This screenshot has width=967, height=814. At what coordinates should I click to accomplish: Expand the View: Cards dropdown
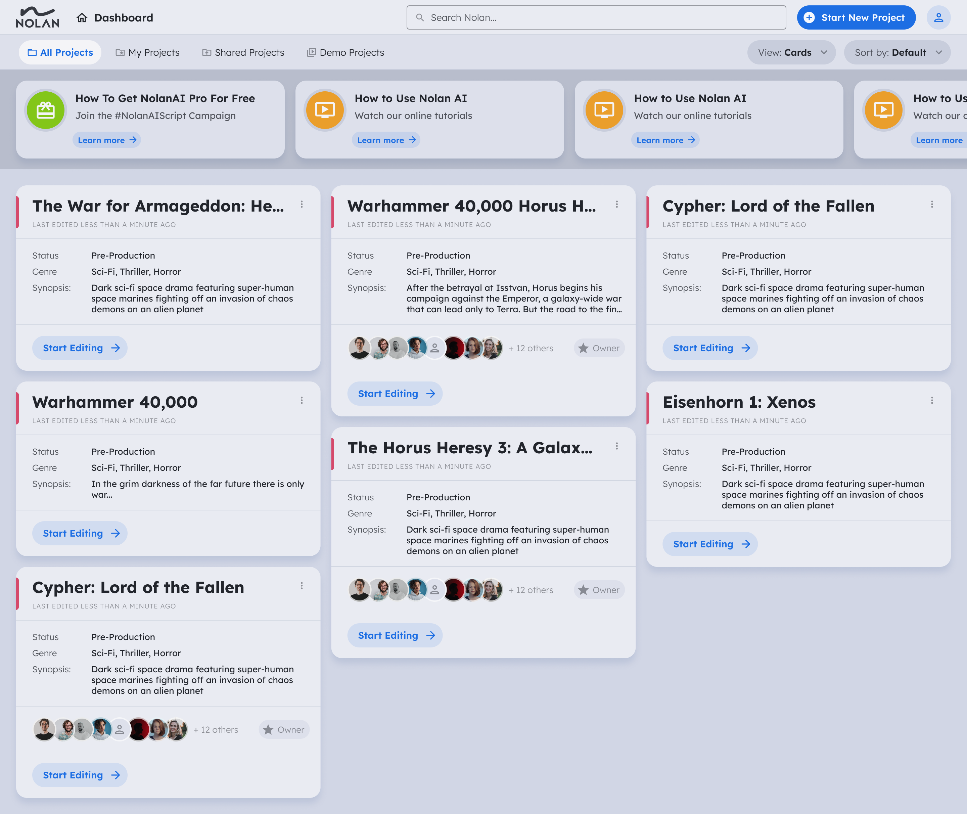791,53
